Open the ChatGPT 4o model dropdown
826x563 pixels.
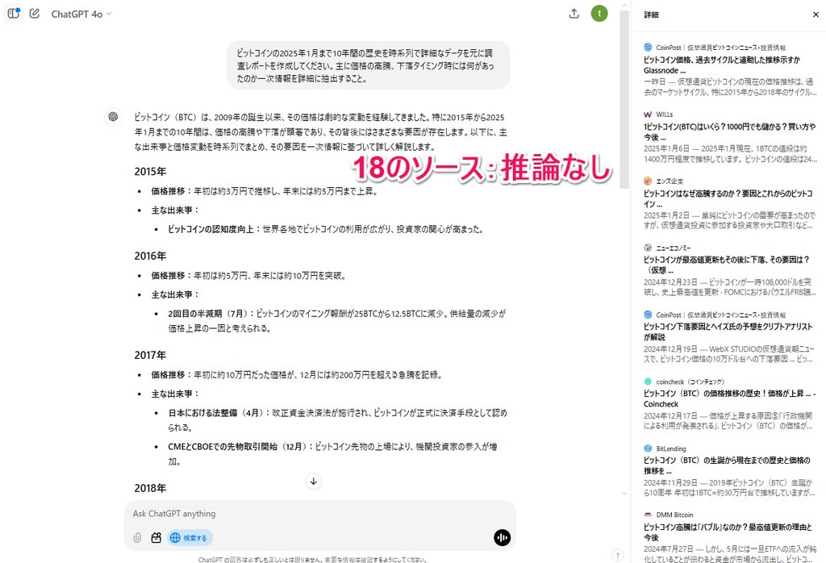click(81, 15)
